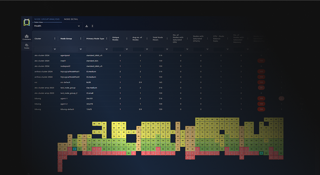Switch to Node Detail tab
320x175 pixels.
coord(71,19)
